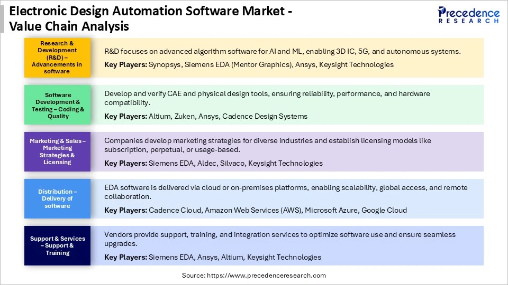Select the Distribution – Delivery of software box
Image resolution: width=508 pixels, height=285 pixels.
(x=57, y=199)
